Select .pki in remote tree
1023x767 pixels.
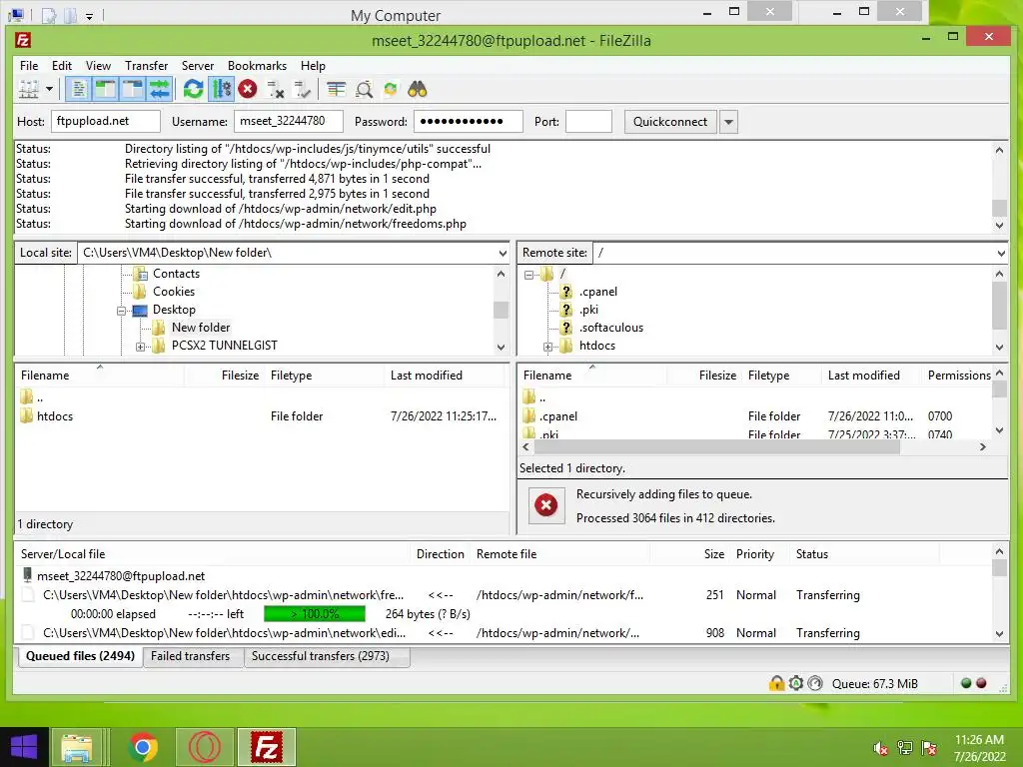[x=588, y=310]
